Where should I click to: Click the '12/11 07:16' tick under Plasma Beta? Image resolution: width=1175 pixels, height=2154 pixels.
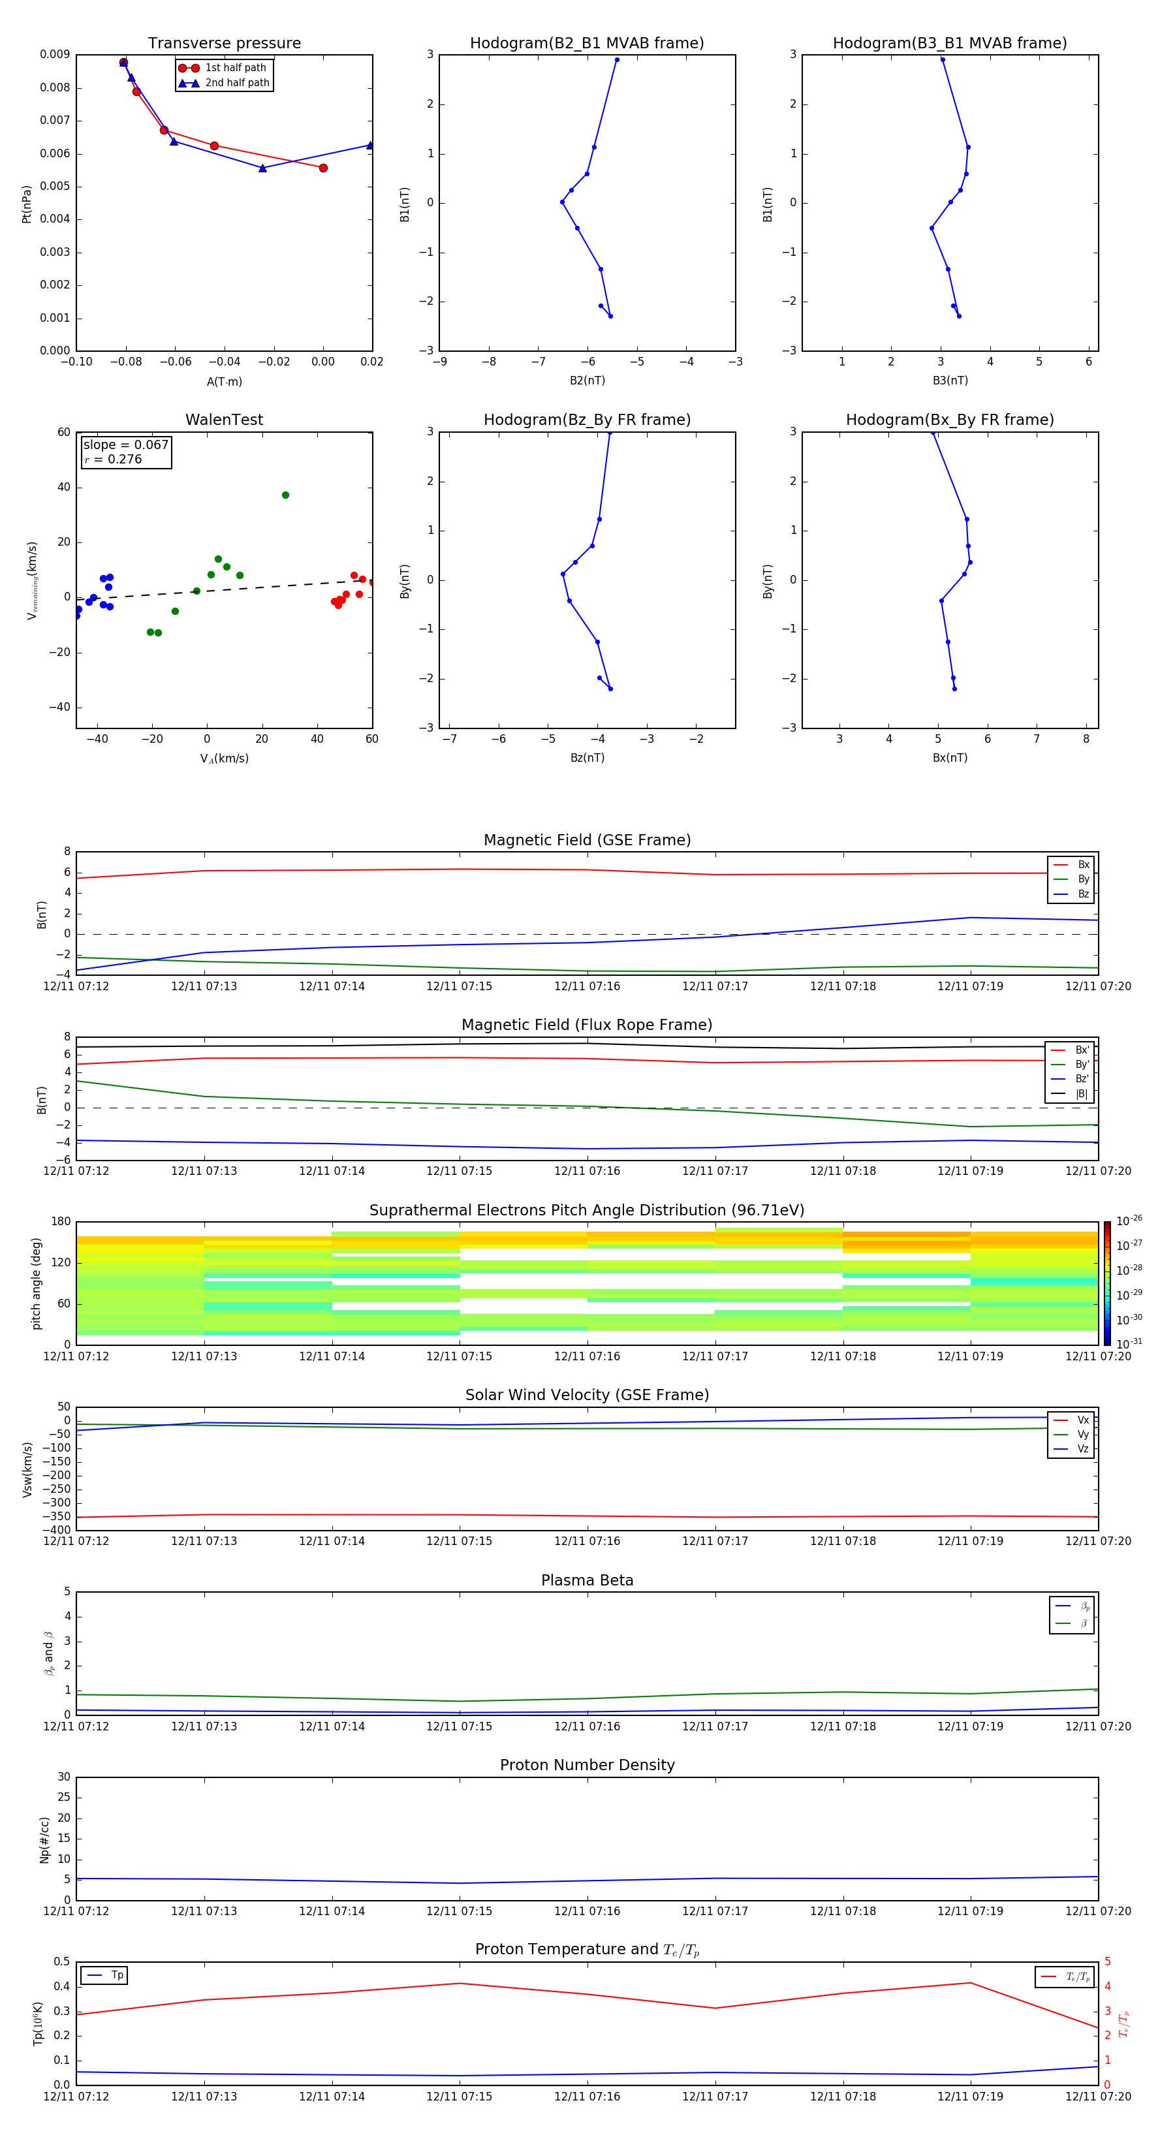587,1726
